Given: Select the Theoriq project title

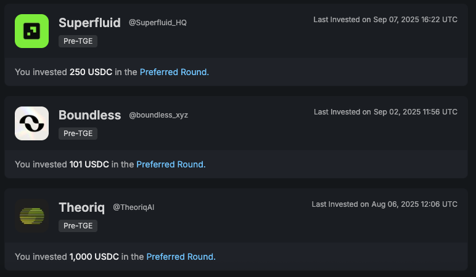Looking at the screenshot, I should point(81,207).
